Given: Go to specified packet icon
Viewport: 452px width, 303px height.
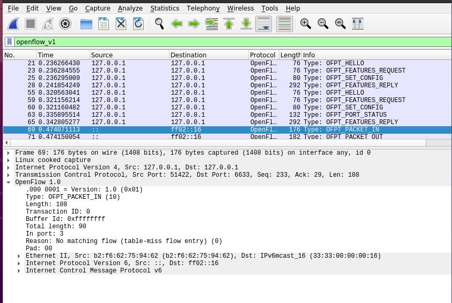Looking at the screenshot, I should (x=212, y=24).
